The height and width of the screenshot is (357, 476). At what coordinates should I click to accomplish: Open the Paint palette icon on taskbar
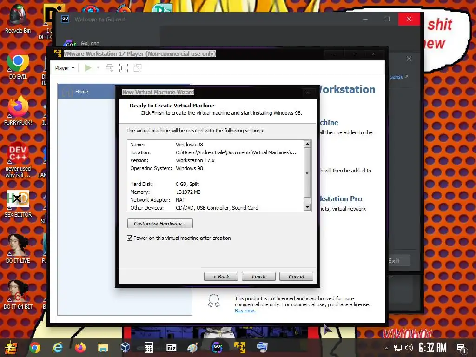coord(193,348)
